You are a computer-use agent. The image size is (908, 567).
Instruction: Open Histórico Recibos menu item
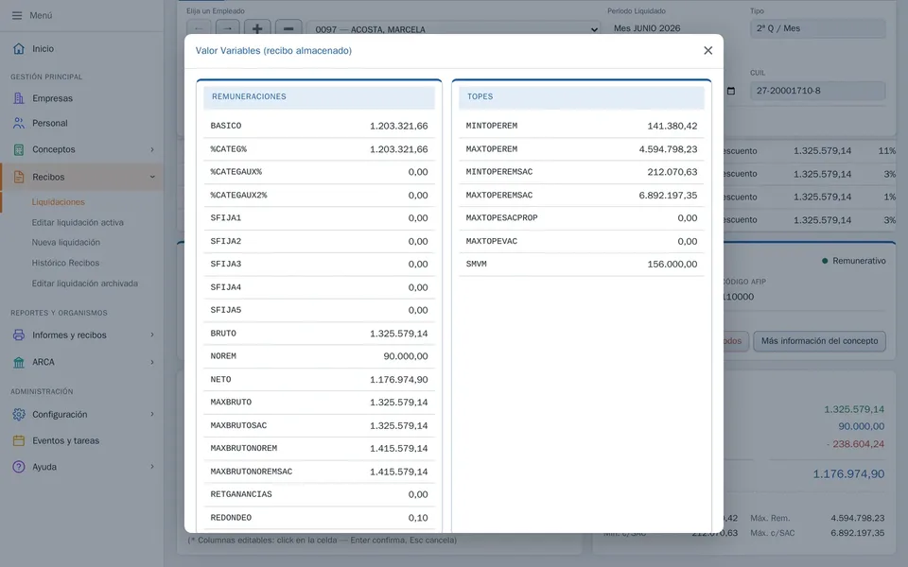pyautogui.click(x=65, y=263)
